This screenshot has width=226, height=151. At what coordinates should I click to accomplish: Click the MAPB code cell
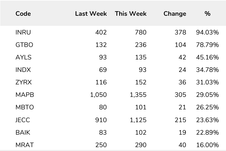click(x=24, y=95)
